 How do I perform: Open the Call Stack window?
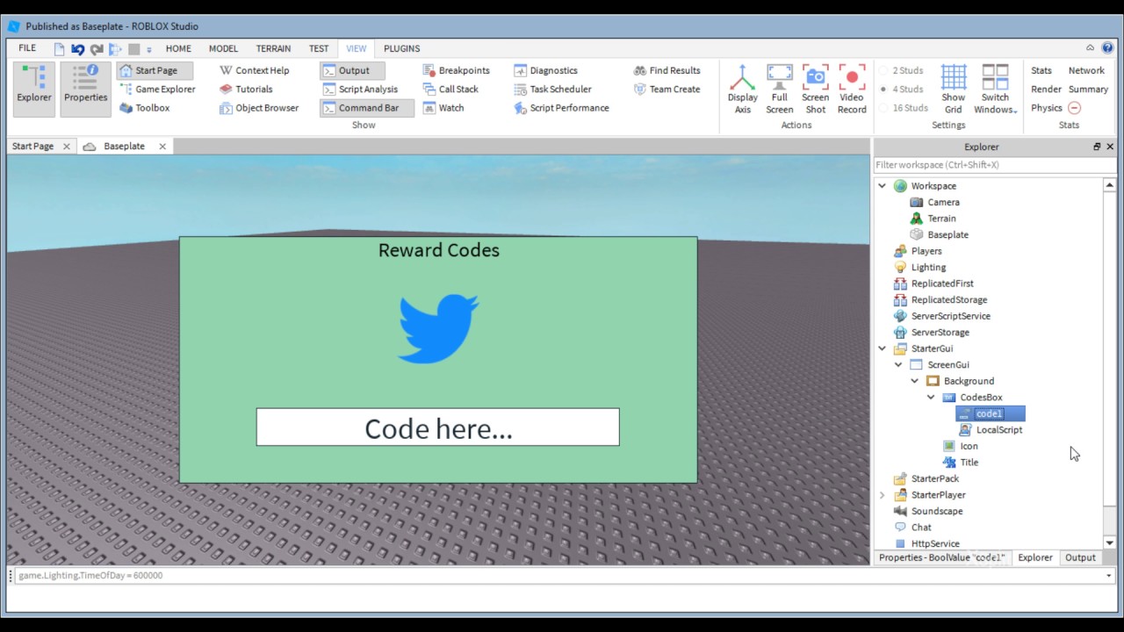click(450, 89)
